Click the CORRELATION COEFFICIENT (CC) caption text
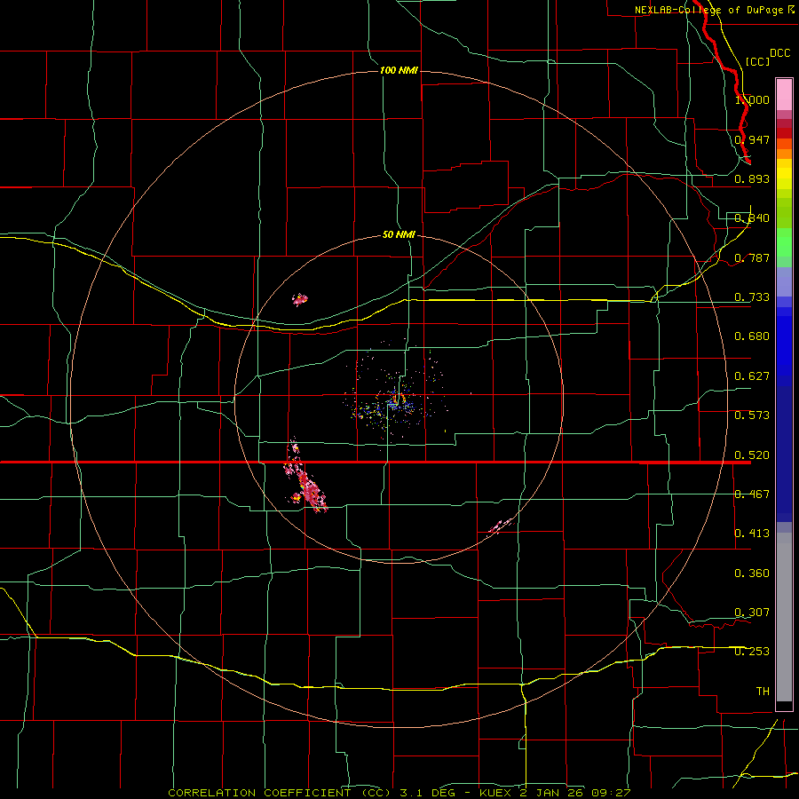The image size is (799, 799). (280, 793)
